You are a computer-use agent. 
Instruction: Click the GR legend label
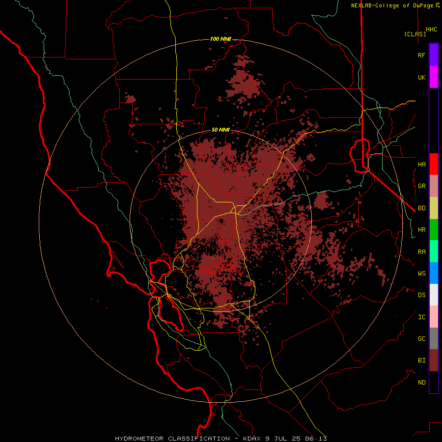click(x=421, y=186)
